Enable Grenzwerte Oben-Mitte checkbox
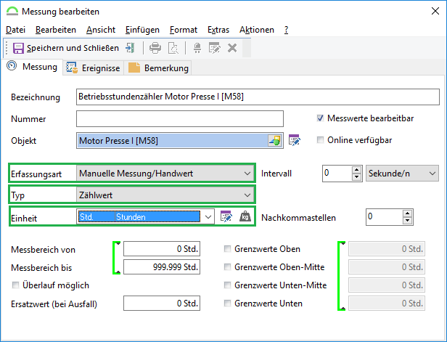Viewport: 447px width, 342px height. pos(227,267)
